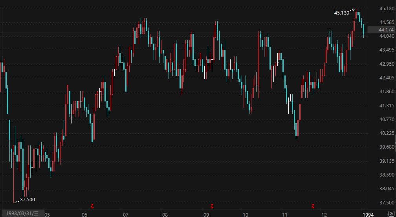Click the red S marker near September
The width and height of the screenshot is (396, 217).
[212, 206]
